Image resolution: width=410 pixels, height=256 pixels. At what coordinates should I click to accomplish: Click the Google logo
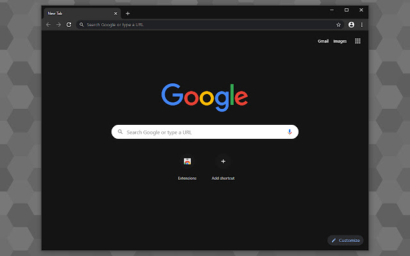pyautogui.click(x=205, y=97)
